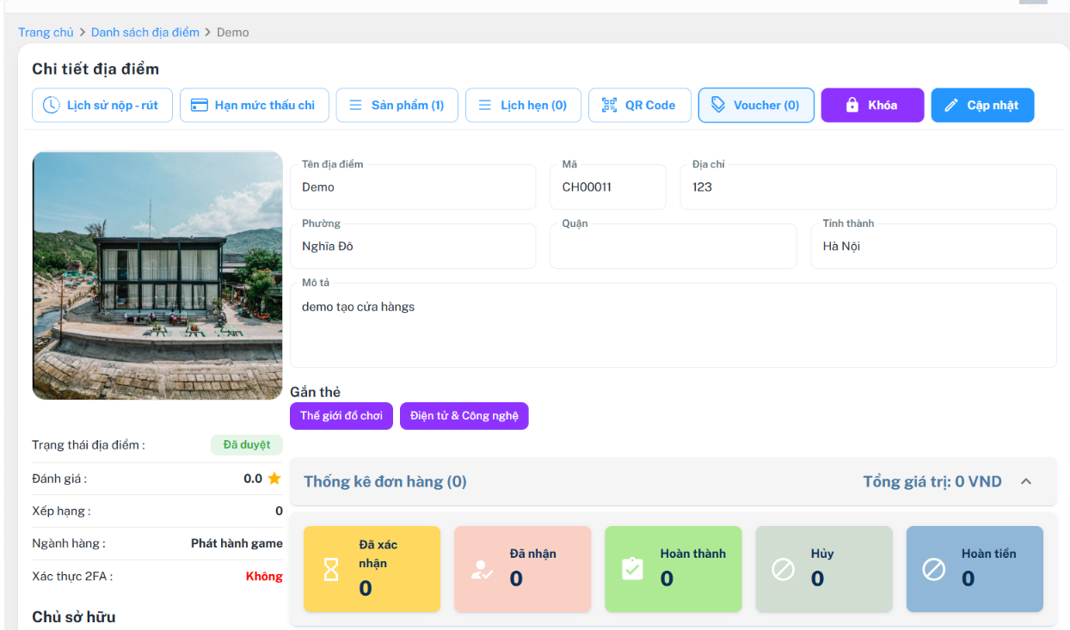The width and height of the screenshot is (1070, 630).
Task: Click the clipboard check icon in Hoàn thành
Action: click(x=632, y=569)
